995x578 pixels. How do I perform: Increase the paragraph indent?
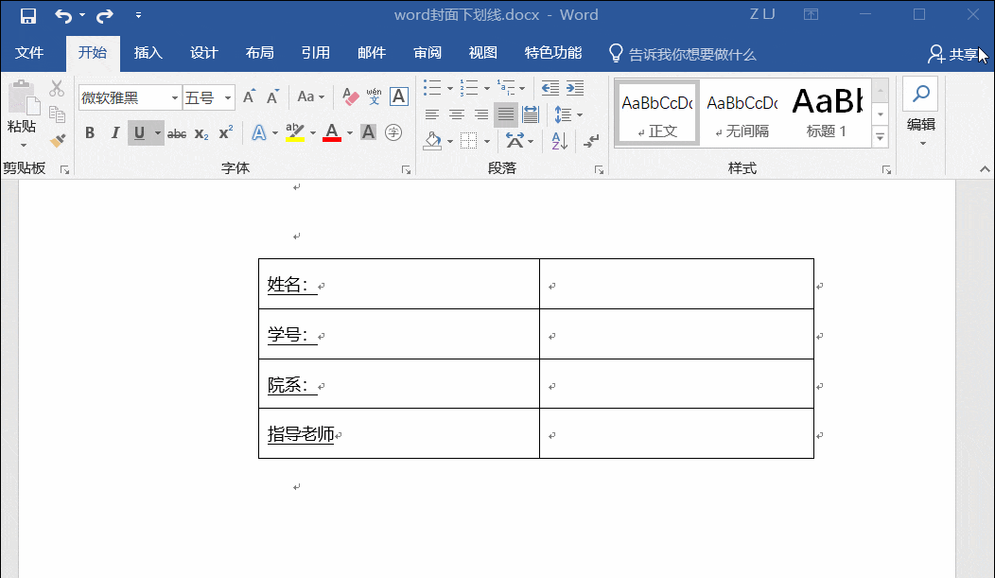coord(575,88)
